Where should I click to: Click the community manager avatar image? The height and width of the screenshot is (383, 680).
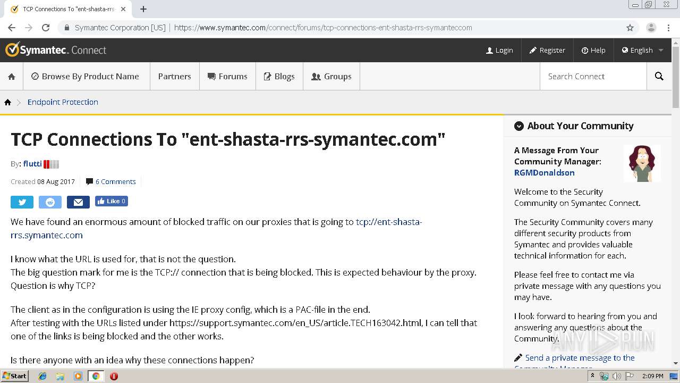click(x=642, y=163)
